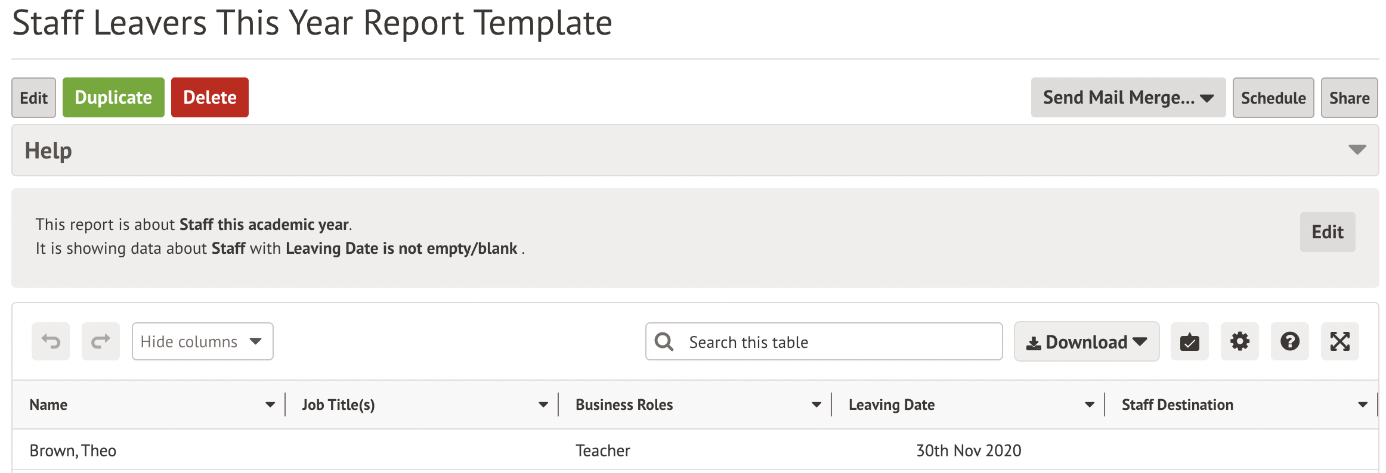Image resolution: width=1386 pixels, height=473 pixels.
Task: Click the green Duplicate button
Action: coord(113,98)
